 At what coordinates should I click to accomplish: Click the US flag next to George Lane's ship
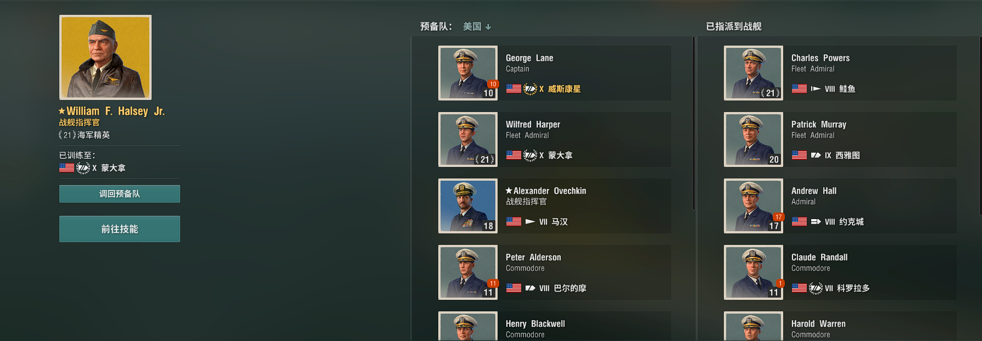point(514,89)
